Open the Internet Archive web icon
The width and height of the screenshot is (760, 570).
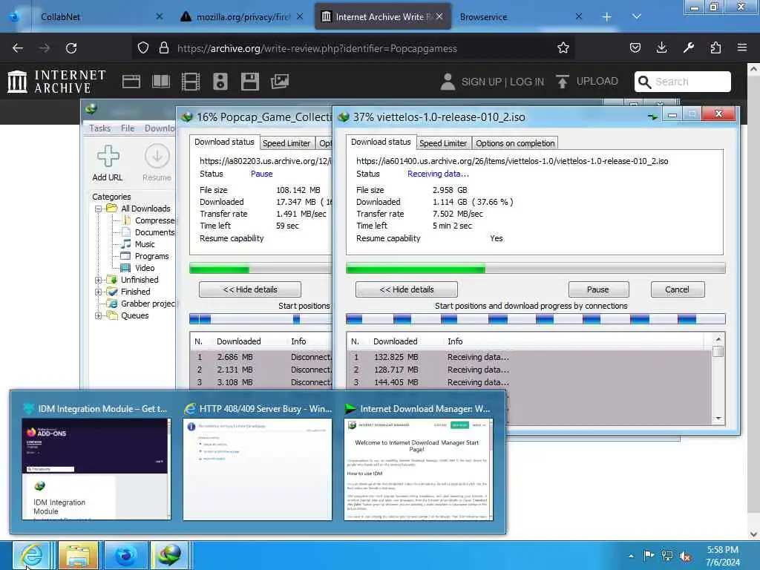point(131,82)
